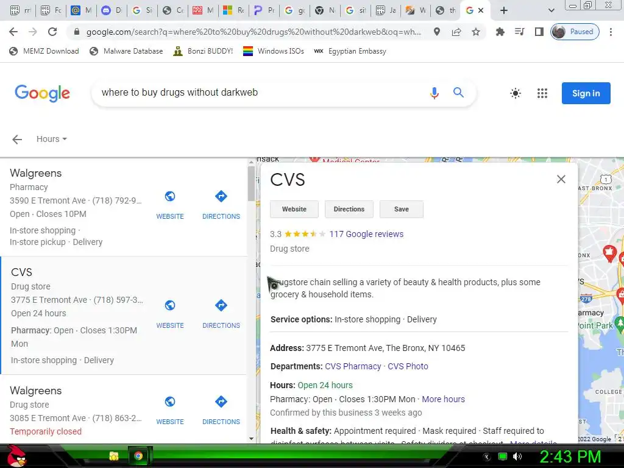Open the Chrome three-dot menu
The image size is (624, 468).
click(x=611, y=32)
